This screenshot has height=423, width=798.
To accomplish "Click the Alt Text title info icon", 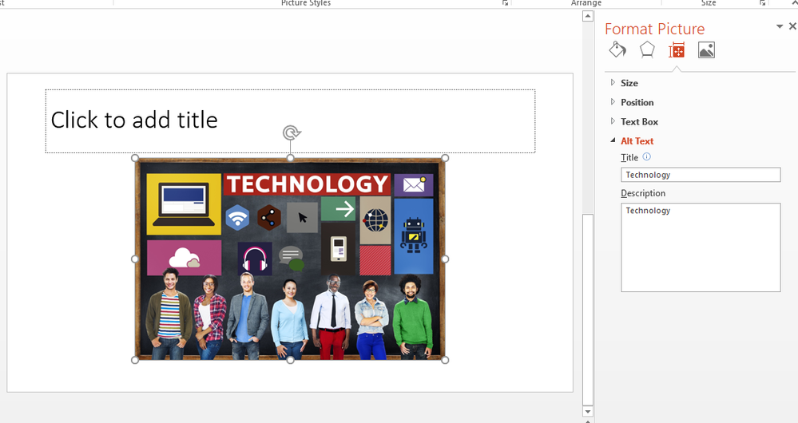I will click(646, 156).
